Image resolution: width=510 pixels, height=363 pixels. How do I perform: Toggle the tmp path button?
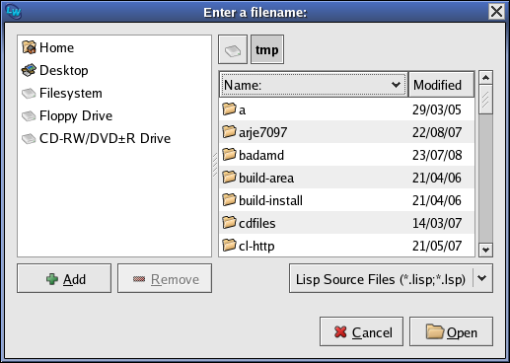click(x=267, y=49)
